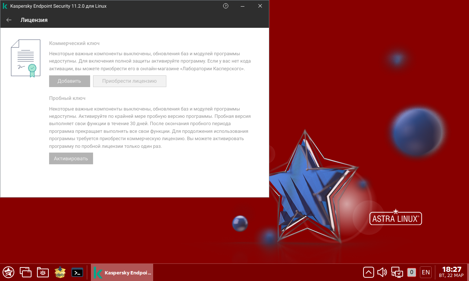Go back using the arrow next to Лицензия

[9, 20]
